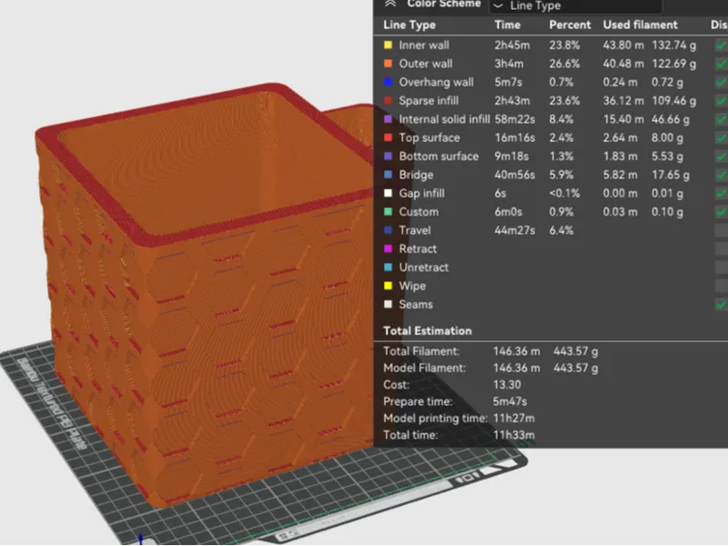The width and height of the screenshot is (728, 546).
Task: Toggle Sparse infill display checkbox
Action: [721, 101]
